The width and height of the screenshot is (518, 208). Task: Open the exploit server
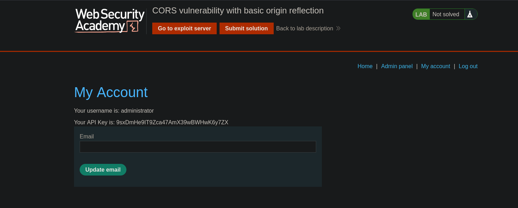[x=184, y=28]
